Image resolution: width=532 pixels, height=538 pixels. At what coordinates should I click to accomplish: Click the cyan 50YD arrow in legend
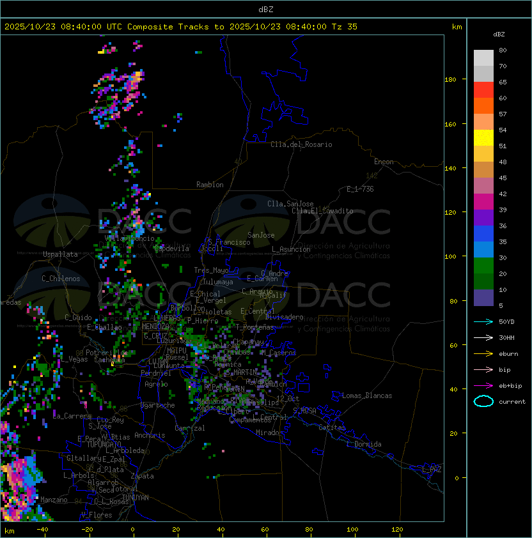[483, 321]
